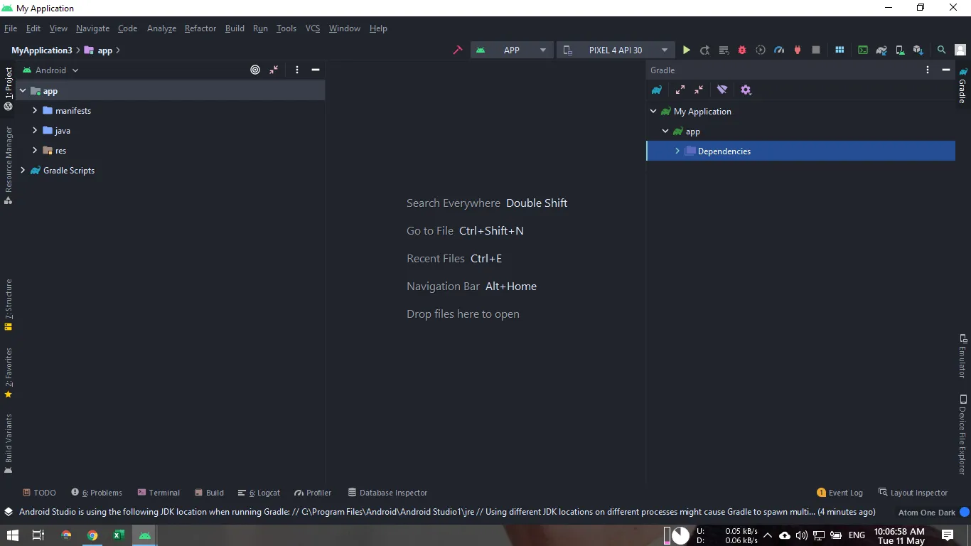
Task: Open the Device File Explorer side tab
Action: (x=963, y=434)
